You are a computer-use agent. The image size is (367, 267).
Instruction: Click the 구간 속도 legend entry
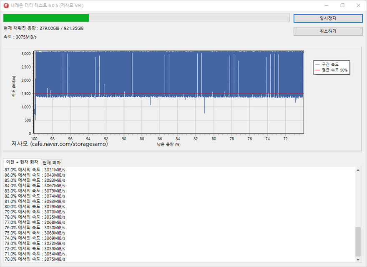tap(327, 64)
